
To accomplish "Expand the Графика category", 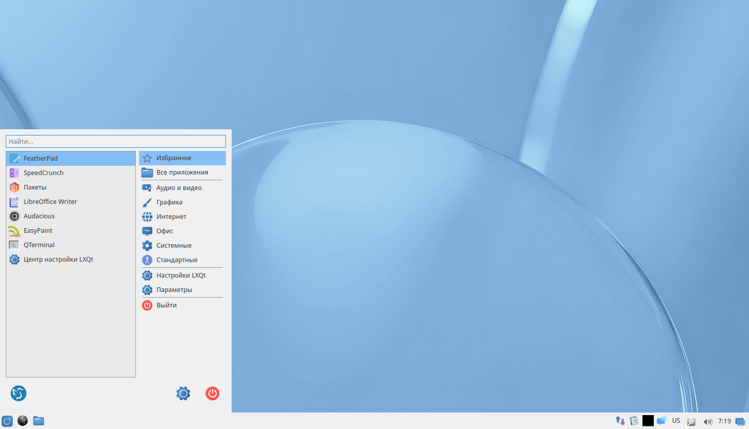I will tap(182, 202).
